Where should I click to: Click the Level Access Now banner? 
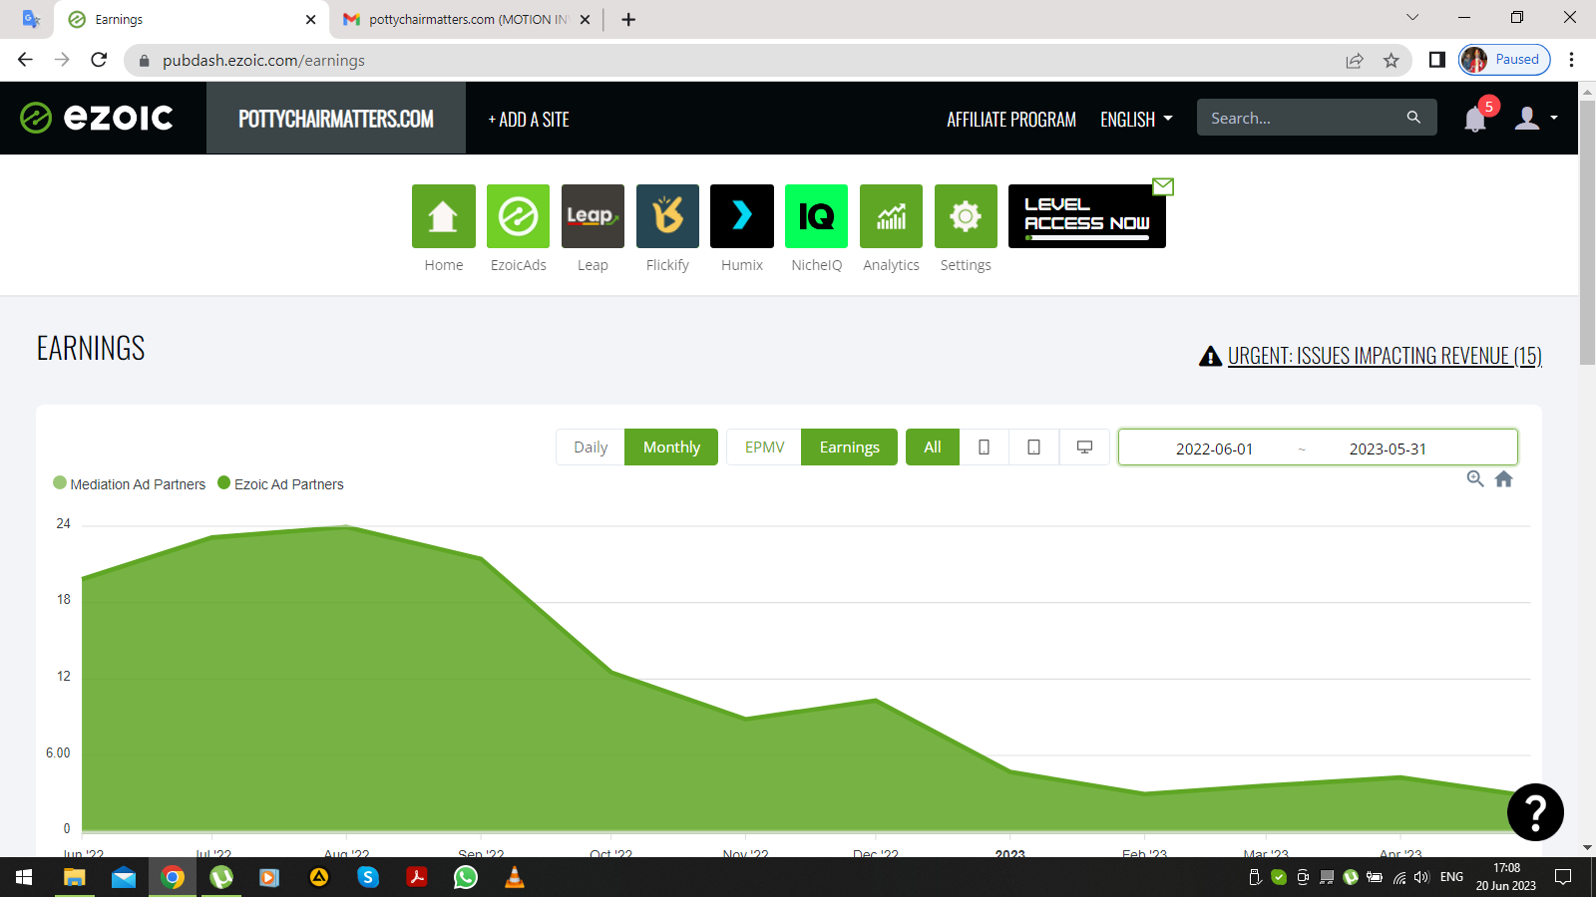click(1087, 216)
